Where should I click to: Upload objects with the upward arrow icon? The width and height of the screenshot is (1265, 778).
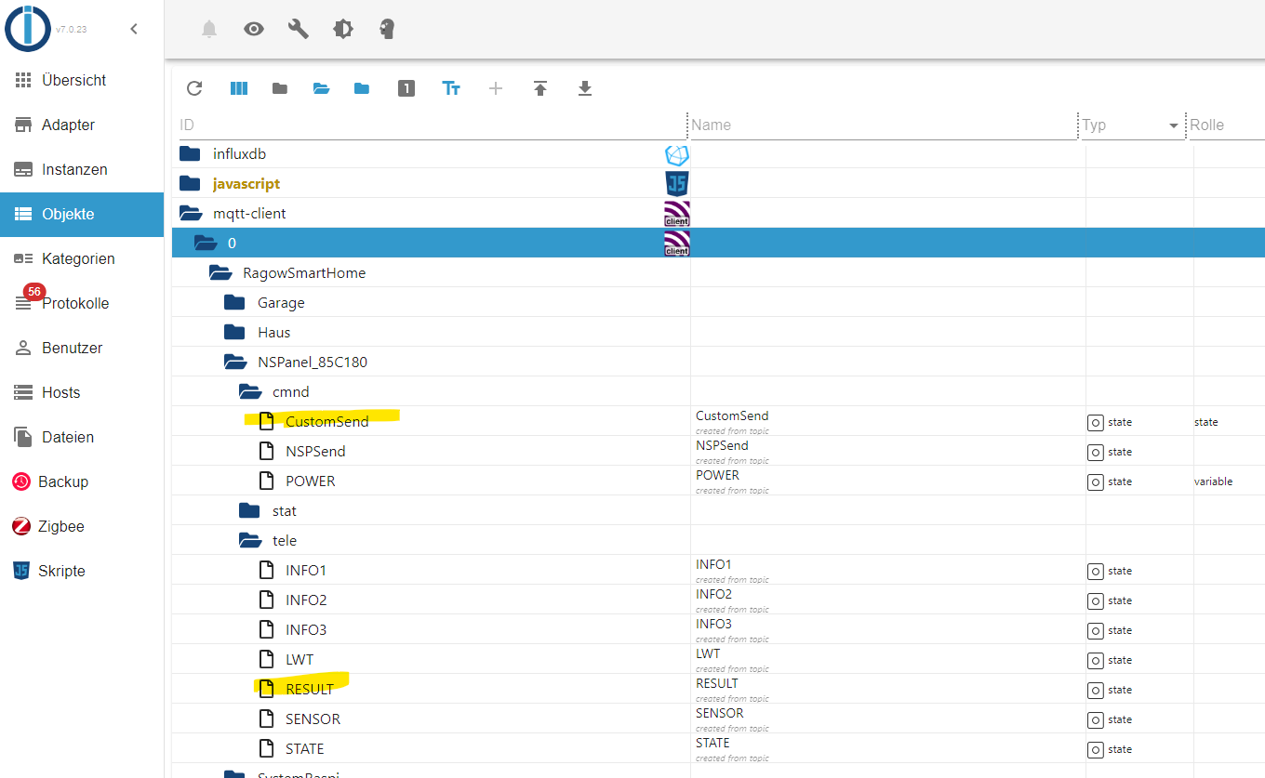coord(540,88)
